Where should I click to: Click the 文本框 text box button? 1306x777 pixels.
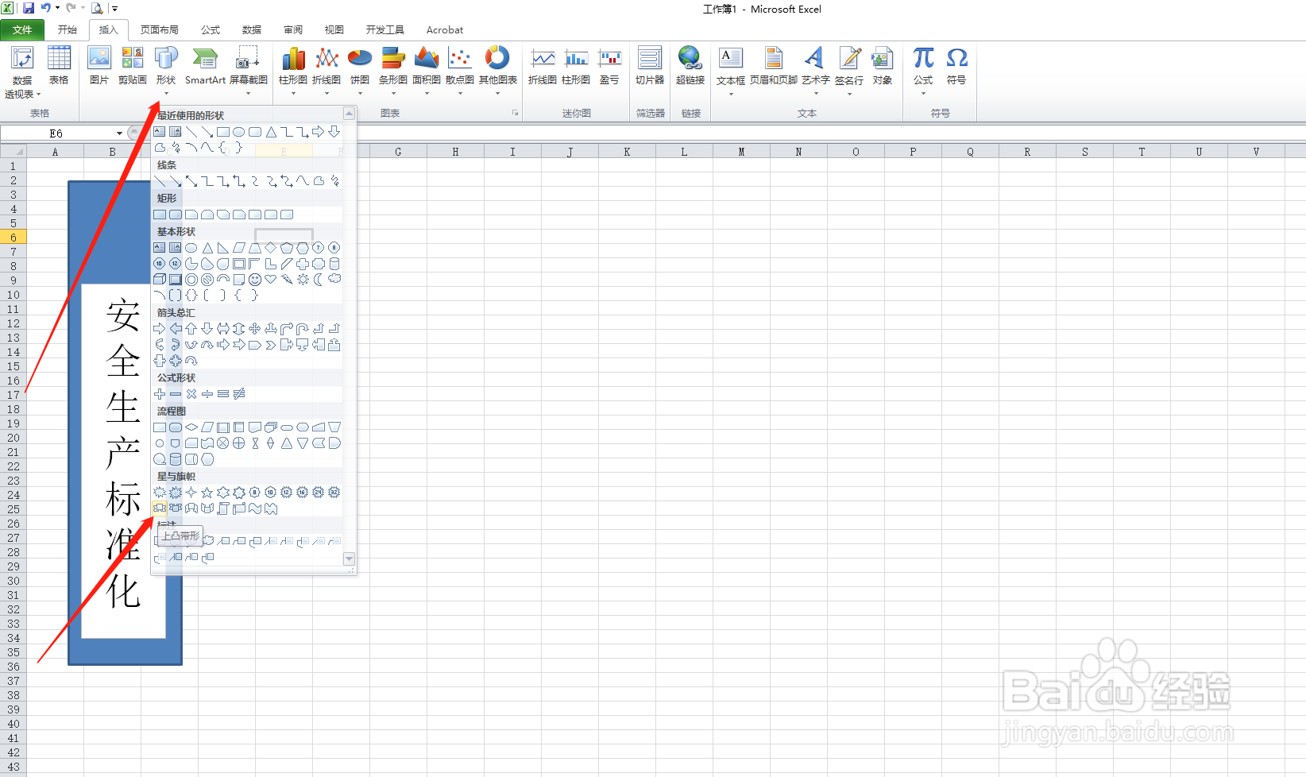731,72
